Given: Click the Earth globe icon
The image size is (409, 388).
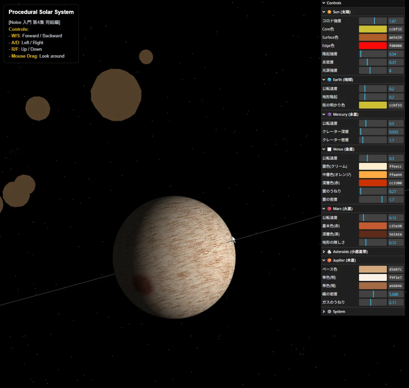Looking at the screenshot, I should [x=329, y=80].
